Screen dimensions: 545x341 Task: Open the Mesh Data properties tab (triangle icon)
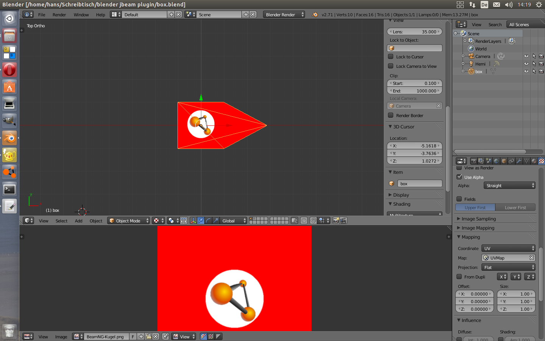click(526, 161)
